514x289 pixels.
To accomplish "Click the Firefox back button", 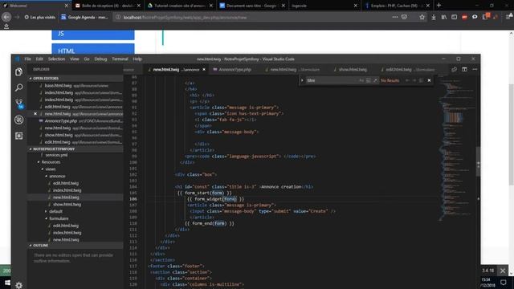I will [6, 17].
